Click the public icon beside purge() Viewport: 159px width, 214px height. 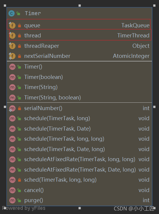point(19,200)
